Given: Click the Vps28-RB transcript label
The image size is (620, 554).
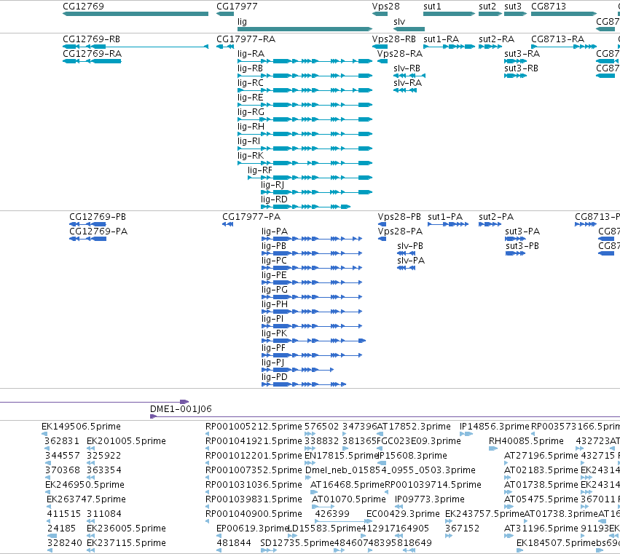Looking at the screenshot, I should click(394, 39).
